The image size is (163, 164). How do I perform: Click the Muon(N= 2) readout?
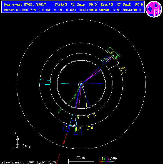pyautogui.click(x=133, y=10)
